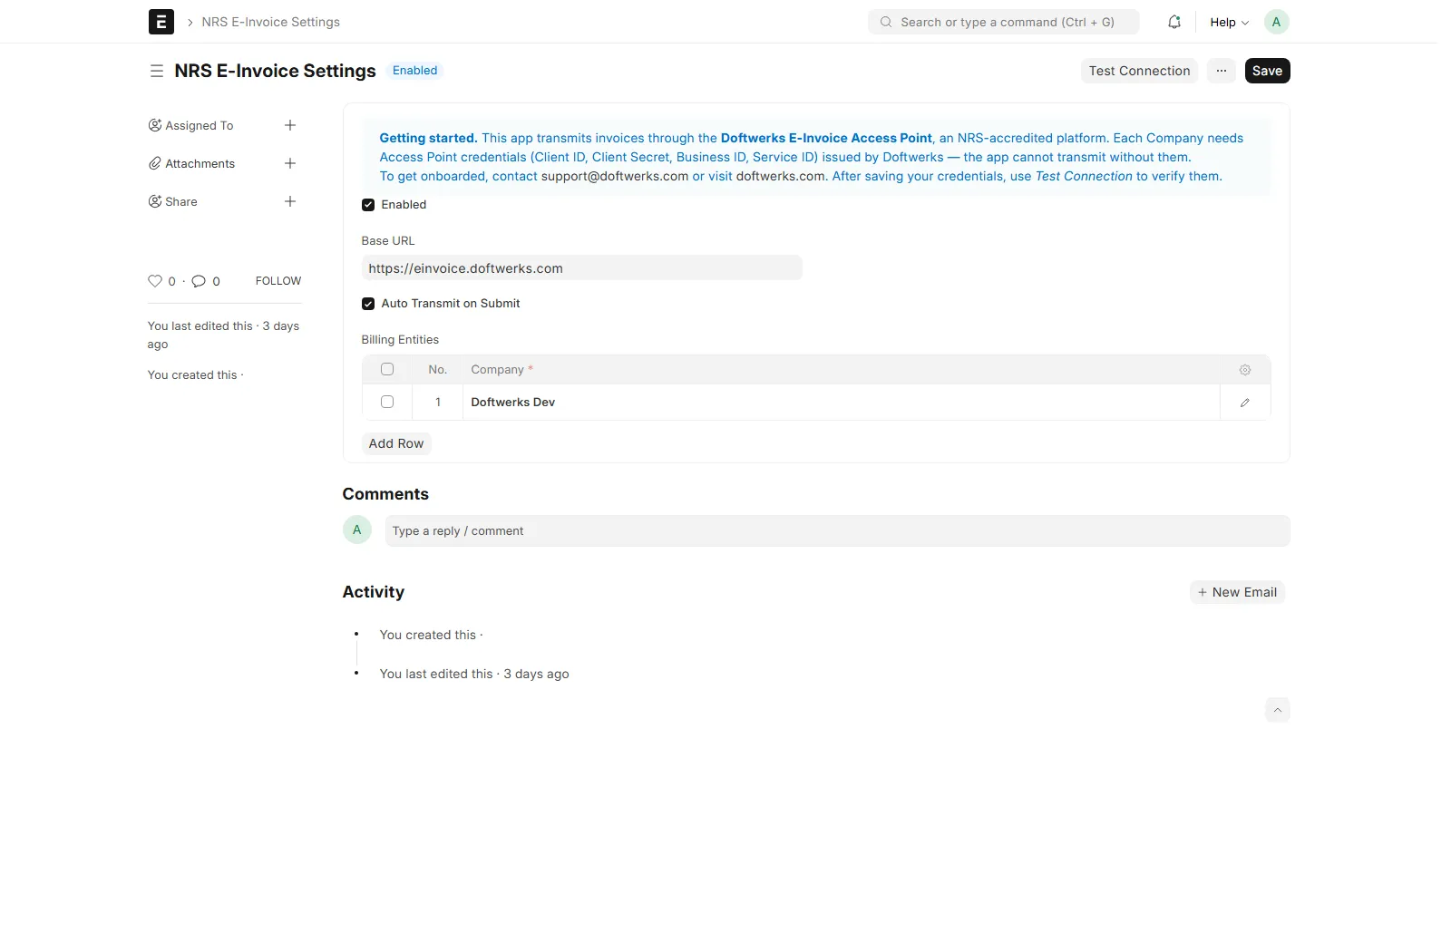Image resolution: width=1451 pixels, height=952 pixels.
Task: Toggle sidebar with the hamburger menu icon
Action: tap(157, 71)
